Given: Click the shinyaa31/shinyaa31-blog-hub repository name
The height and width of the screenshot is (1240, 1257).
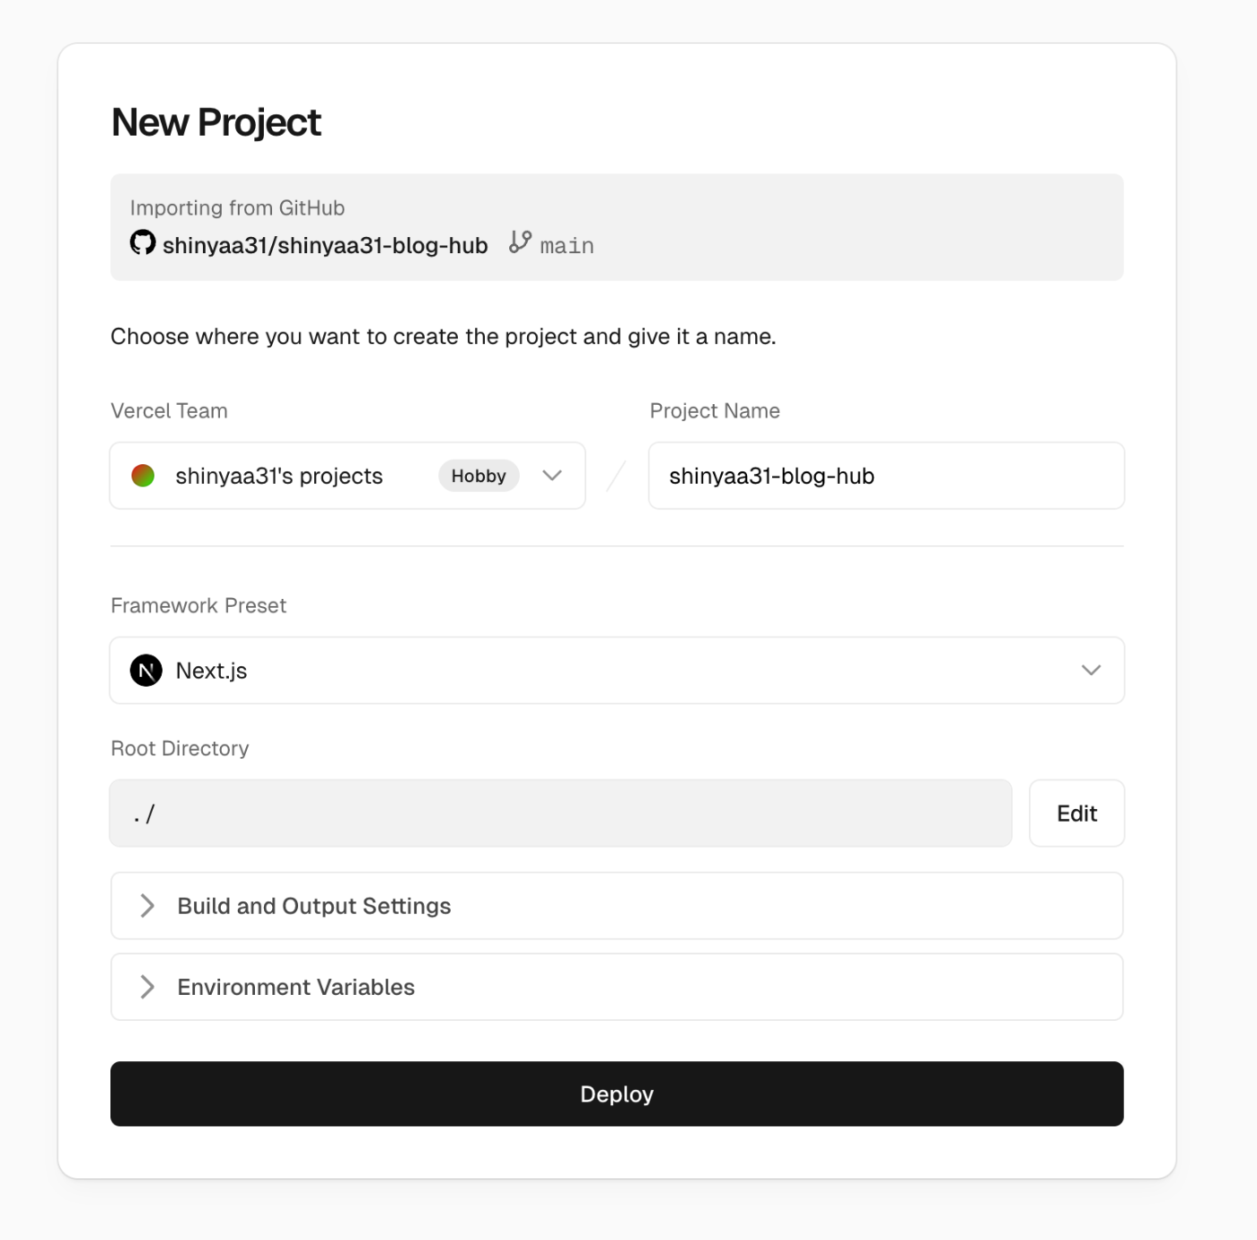Looking at the screenshot, I should (x=325, y=245).
